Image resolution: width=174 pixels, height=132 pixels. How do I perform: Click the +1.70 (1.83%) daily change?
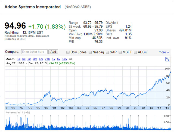pos(47,27)
